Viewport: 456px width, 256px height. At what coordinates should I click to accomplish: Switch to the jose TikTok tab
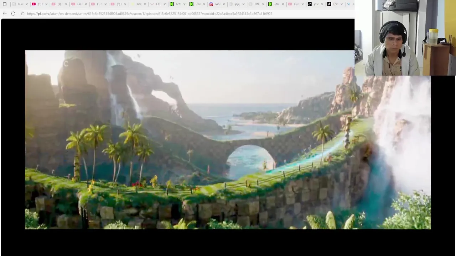(x=316, y=4)
